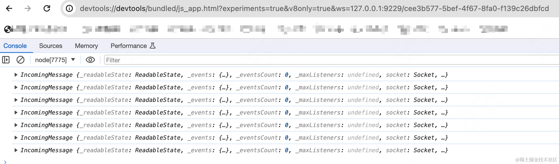559x164 pixels.
Task: Expand the last IncomingMessage log entry
Action: point(16,150)
